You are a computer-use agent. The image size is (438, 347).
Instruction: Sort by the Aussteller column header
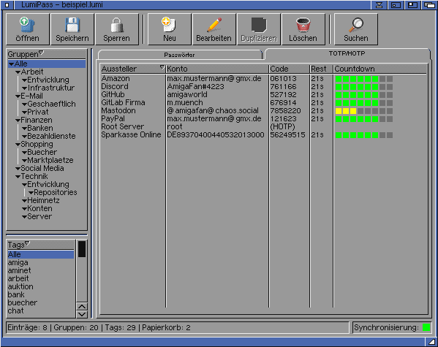[133, 69]
